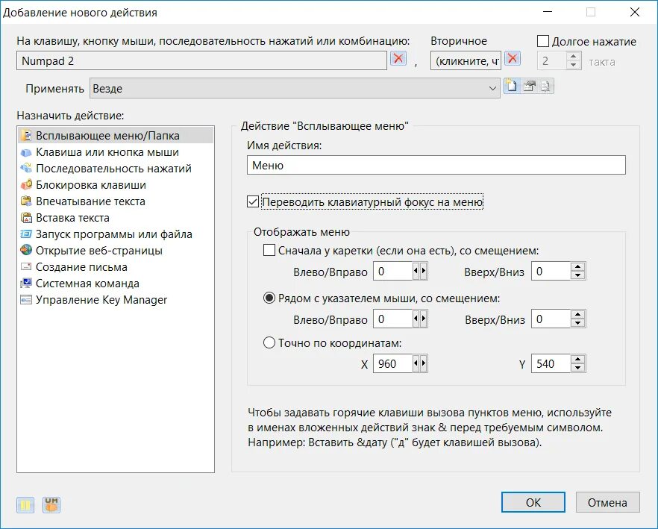Select Всплывающее меню/Папка action
Viewport: 658px width, 529px height.
coord(116,136)
